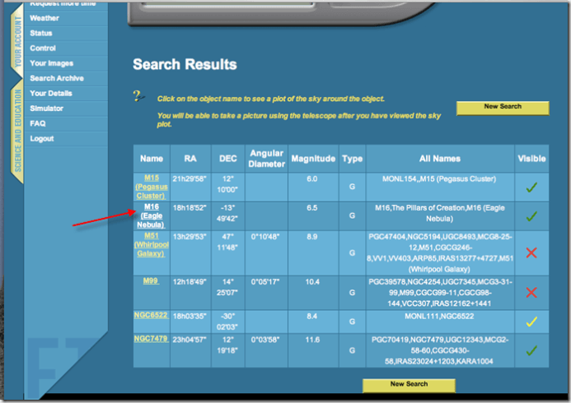
Task: Click the question mark help icon
Action: [x=139, y=97]
